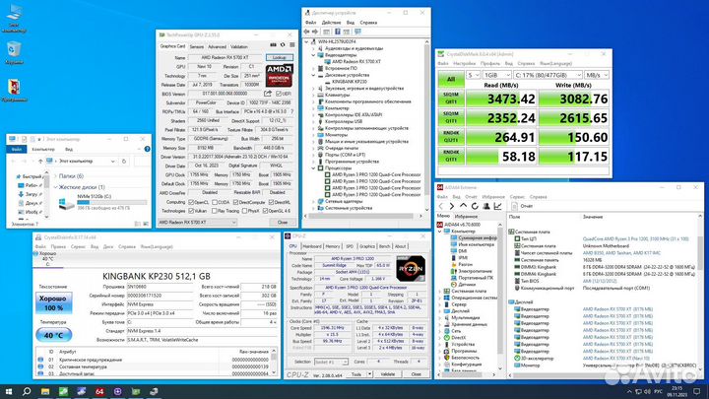Click the Lookup button in GPU-Z
709x399 pixels.
pyautogui.click(x=280, y=57)
